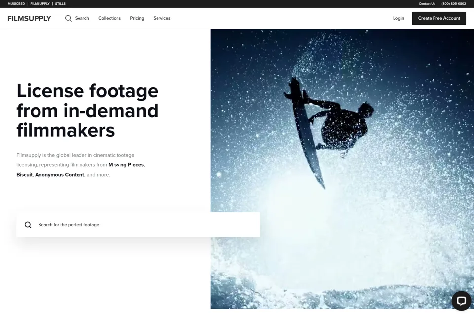Switch to MUSICBED in the top bar
This screenshot has height=316, width=474.
[16, 4]
